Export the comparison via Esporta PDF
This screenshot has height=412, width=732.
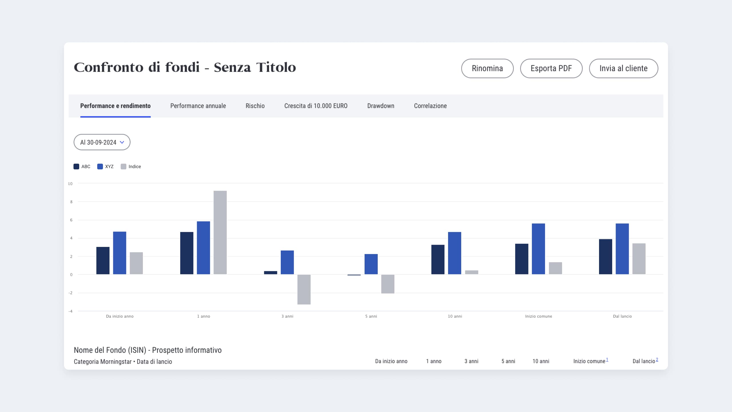pos(551,68)
